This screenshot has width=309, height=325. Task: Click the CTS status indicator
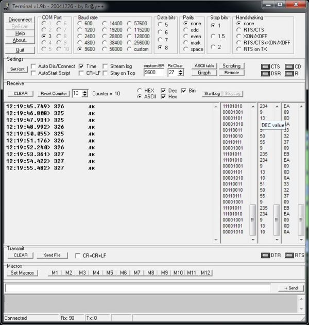coord(266,66)
